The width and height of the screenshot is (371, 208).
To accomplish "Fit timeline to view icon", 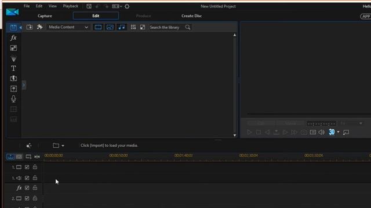I will [37, 157].
